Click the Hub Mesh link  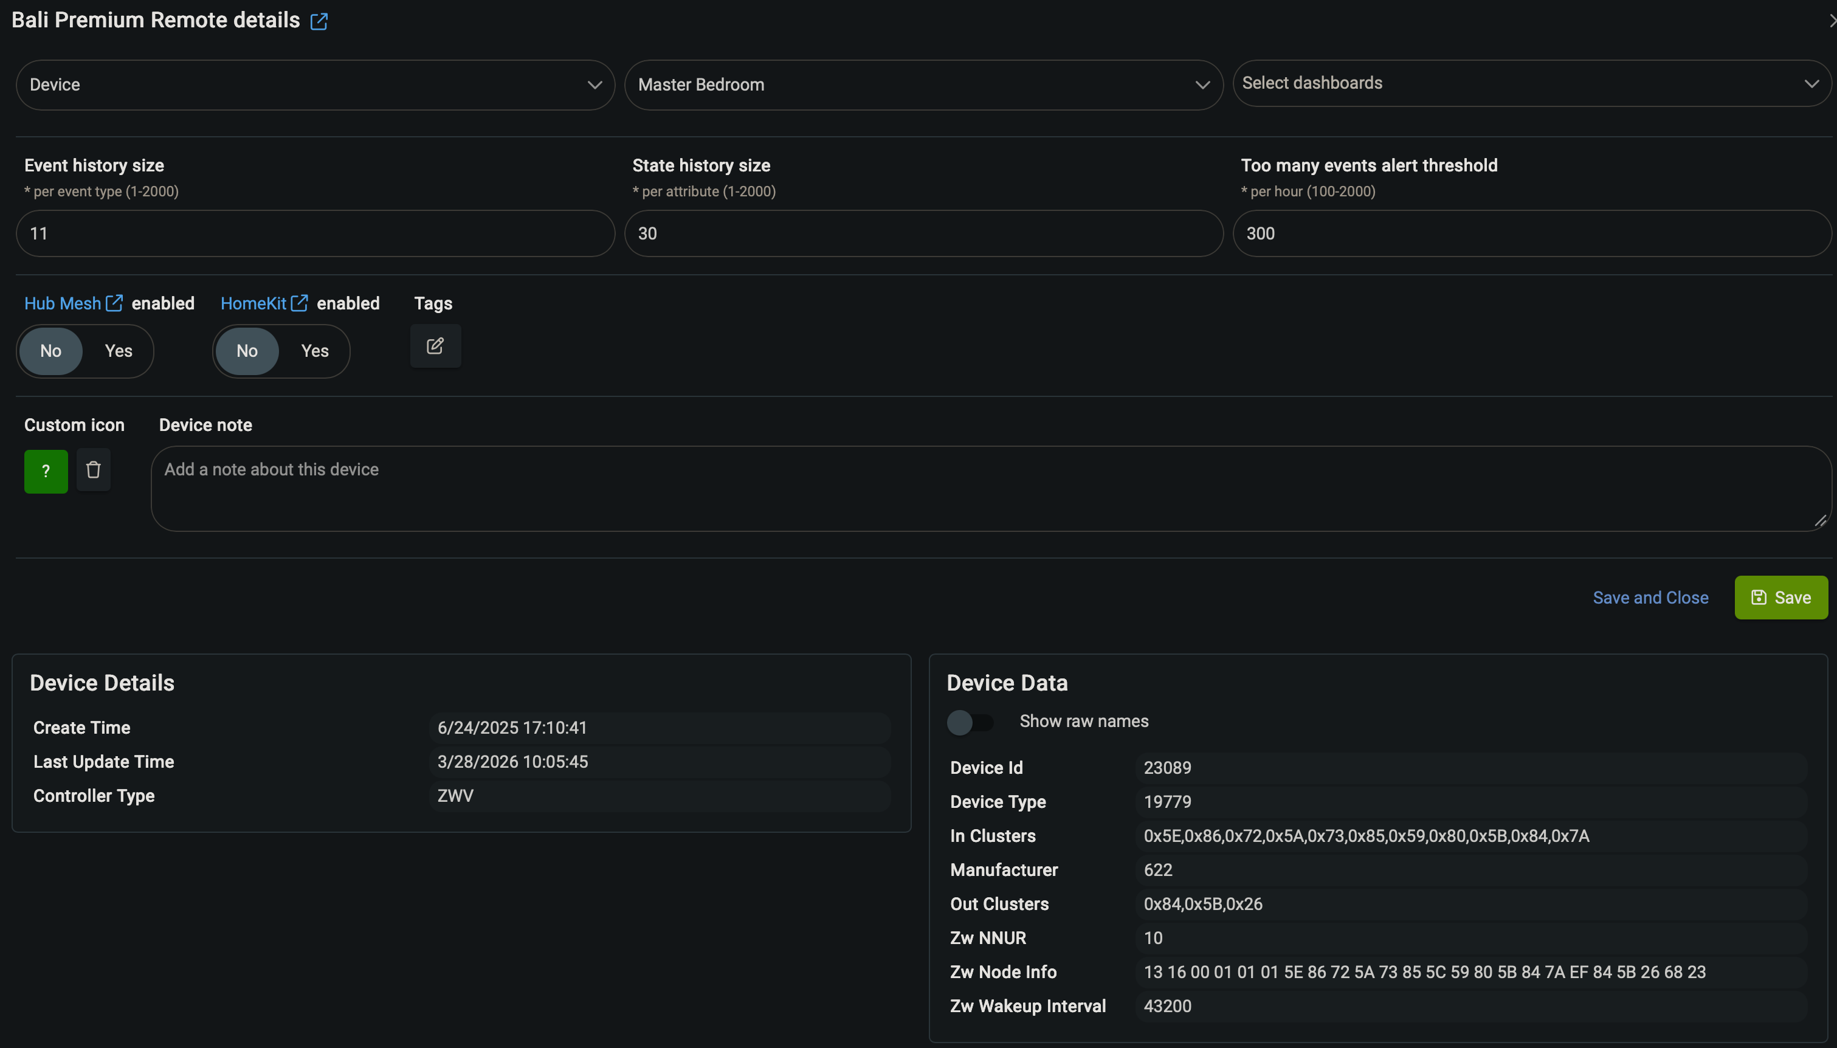[x=63, y=304]
